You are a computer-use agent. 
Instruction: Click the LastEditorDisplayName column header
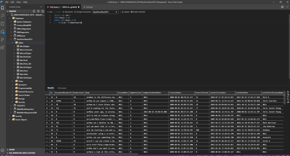[272, 93]
